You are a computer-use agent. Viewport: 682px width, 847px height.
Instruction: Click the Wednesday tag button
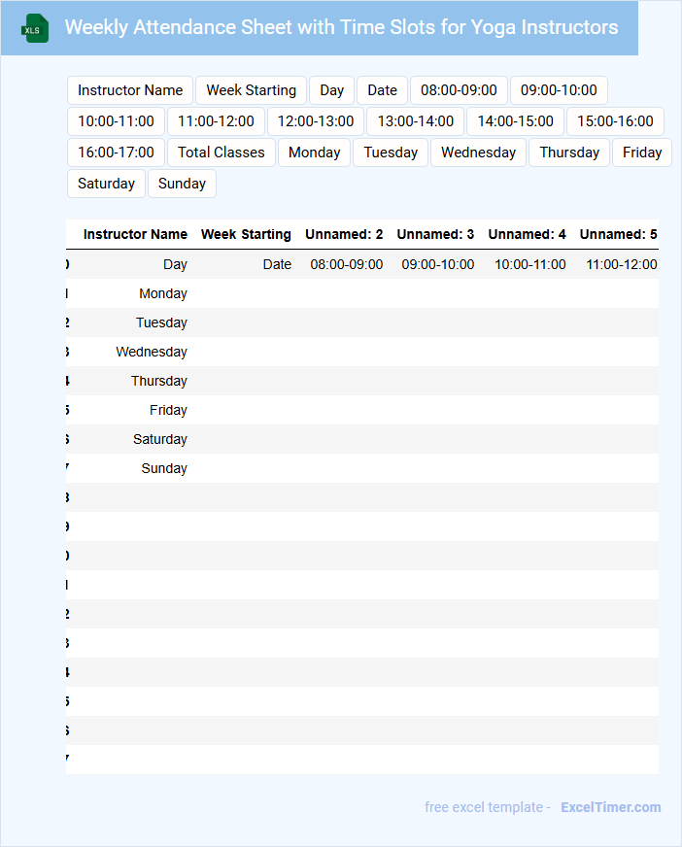click(478, 152)
